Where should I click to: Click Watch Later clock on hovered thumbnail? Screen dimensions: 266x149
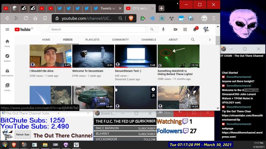[x=153, y=89]
